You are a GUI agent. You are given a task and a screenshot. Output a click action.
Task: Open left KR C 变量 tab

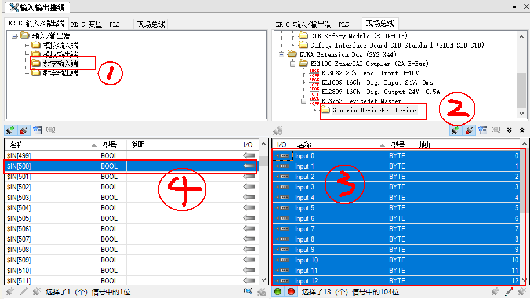pyautogui.click(x=86, y=24)
